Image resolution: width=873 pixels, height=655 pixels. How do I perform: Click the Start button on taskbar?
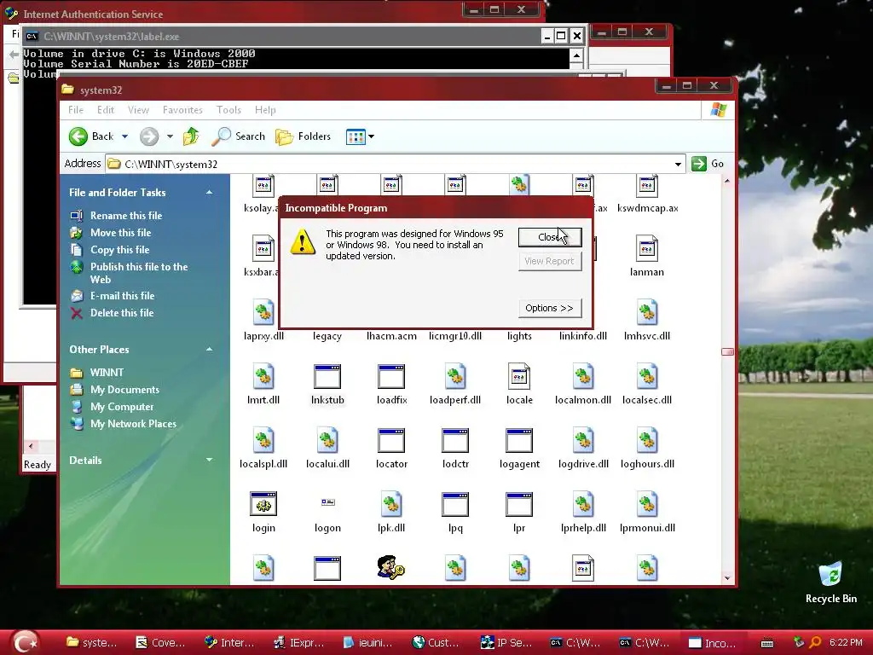(26, 642)
